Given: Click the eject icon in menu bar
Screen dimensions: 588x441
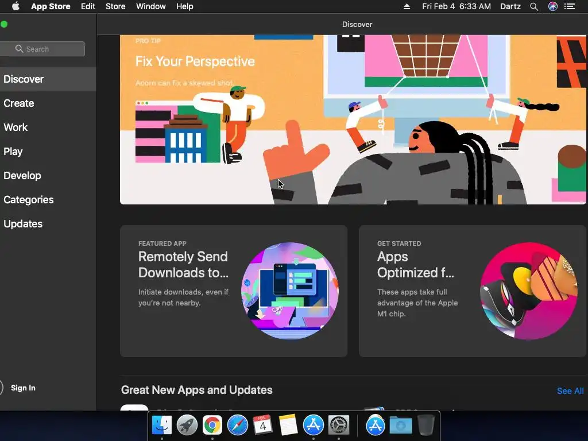Looking at the screenshot, I should pos(407,6).
